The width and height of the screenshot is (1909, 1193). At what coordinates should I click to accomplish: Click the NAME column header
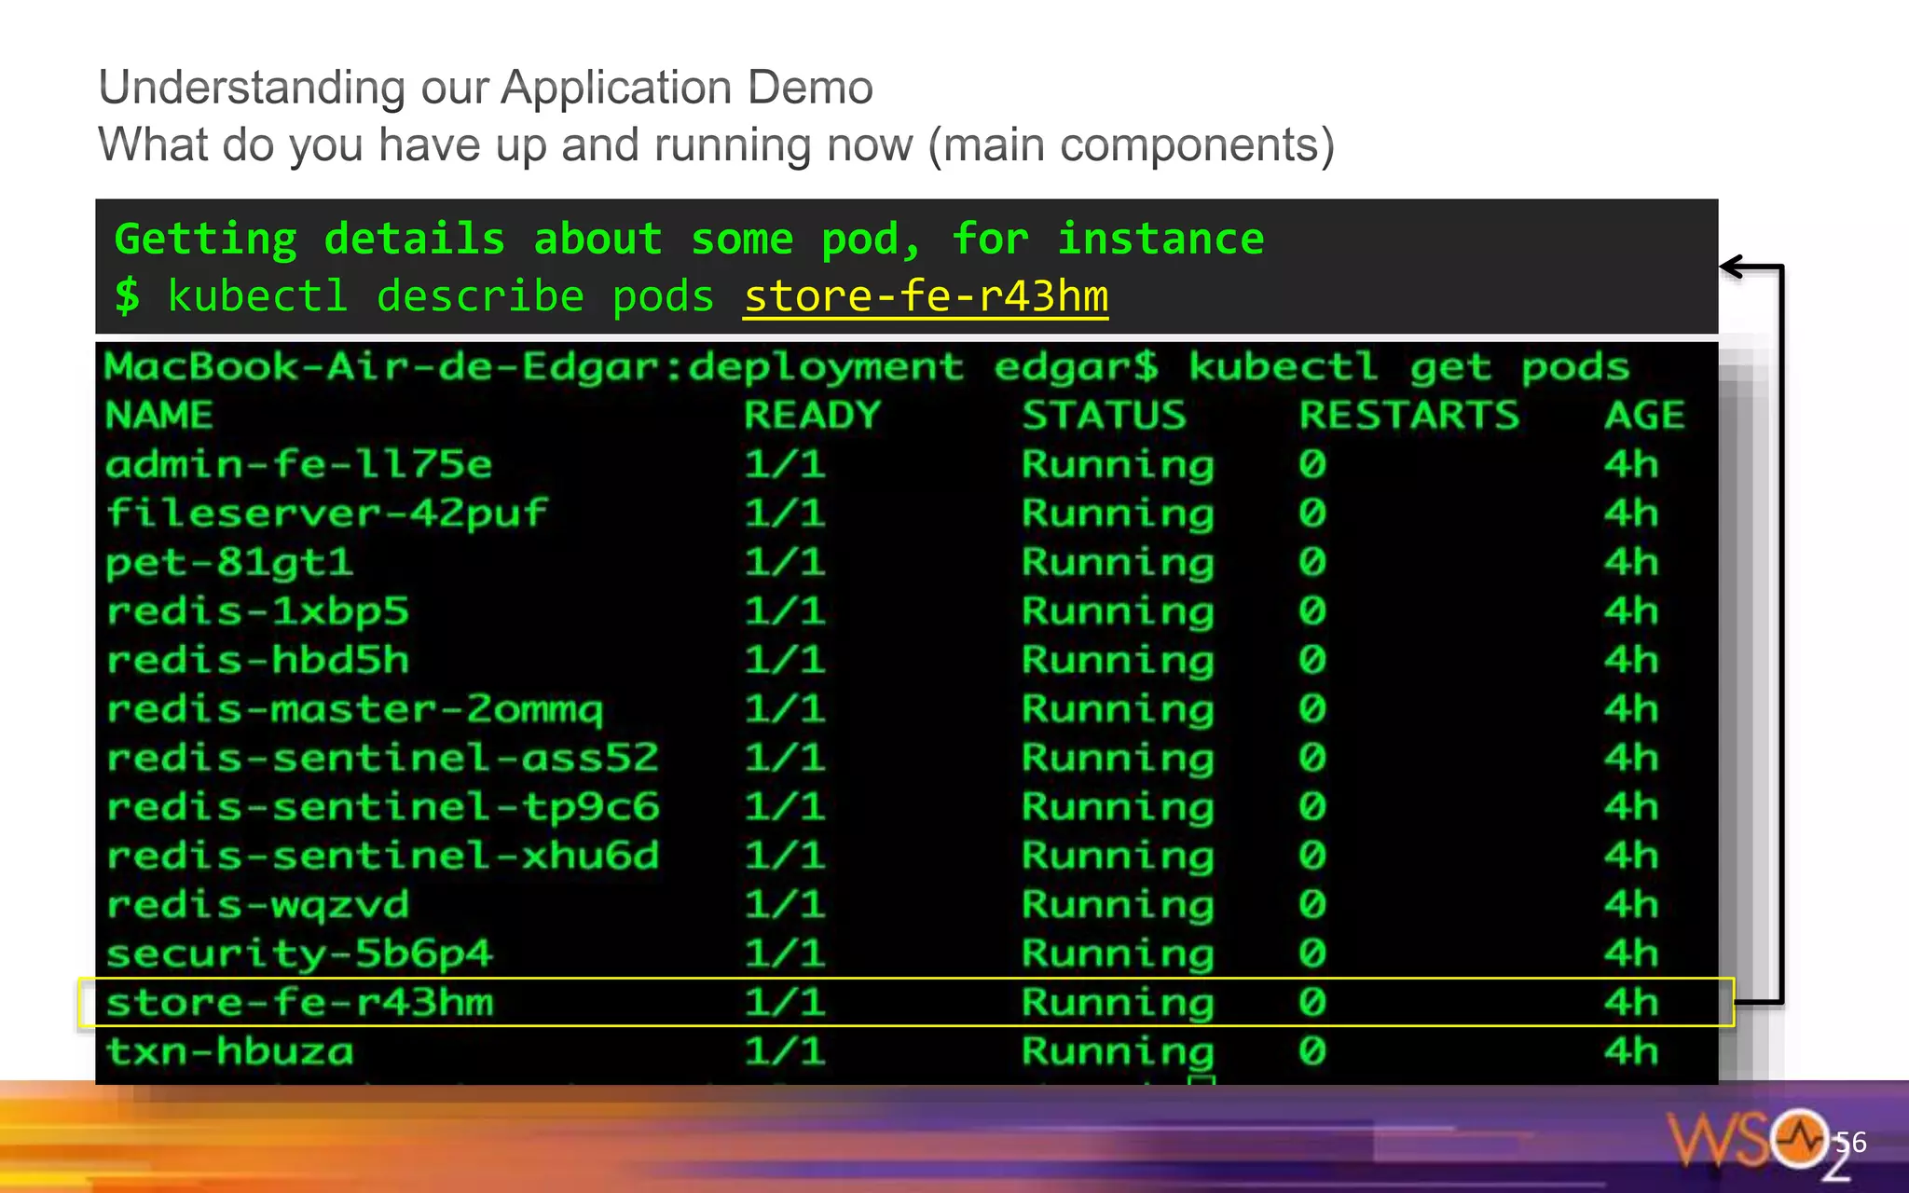[159, 415]
